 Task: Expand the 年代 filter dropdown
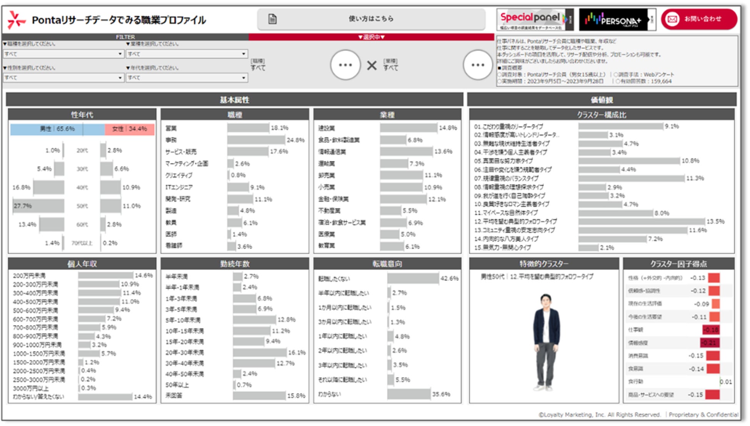(x=187, y=78)
